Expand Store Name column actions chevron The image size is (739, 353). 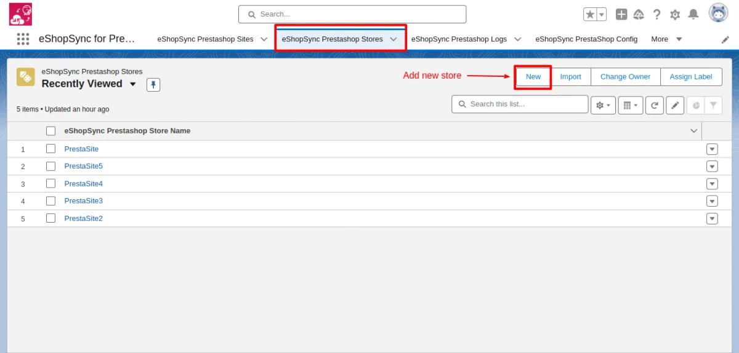(694, 131)
